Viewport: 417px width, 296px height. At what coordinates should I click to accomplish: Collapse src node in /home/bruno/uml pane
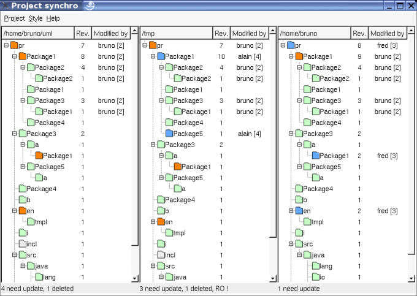point(15,255)
